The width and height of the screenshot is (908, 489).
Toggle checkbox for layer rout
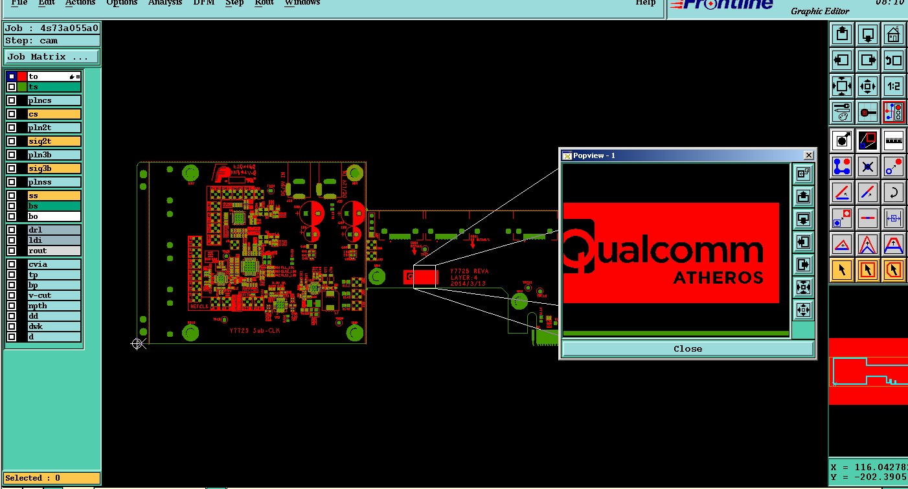pyautogui.click(x=12, y=251)
